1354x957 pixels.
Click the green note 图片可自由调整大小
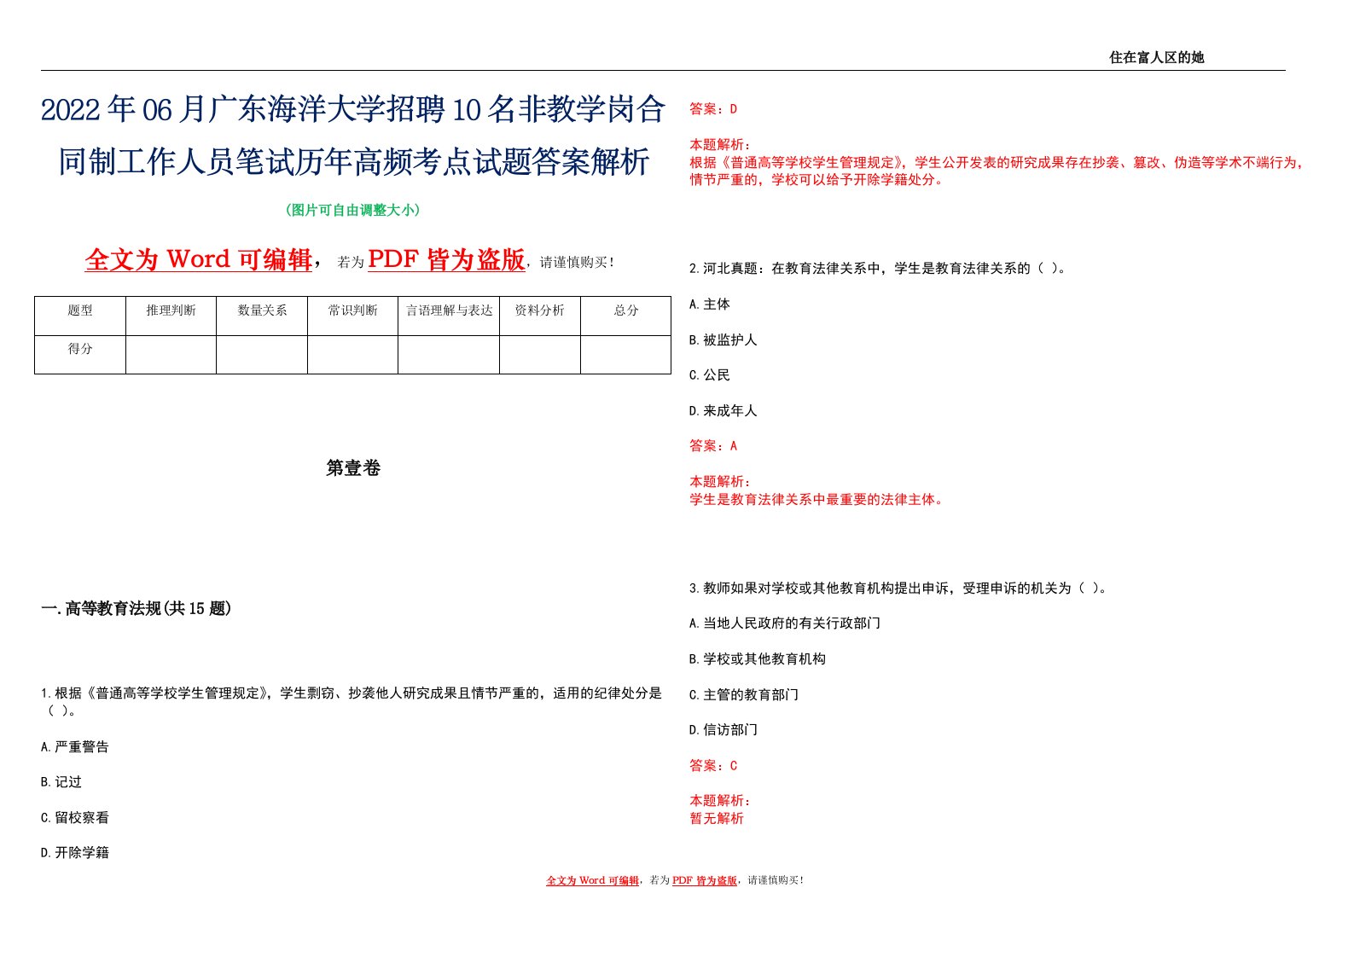pos(353,210)
